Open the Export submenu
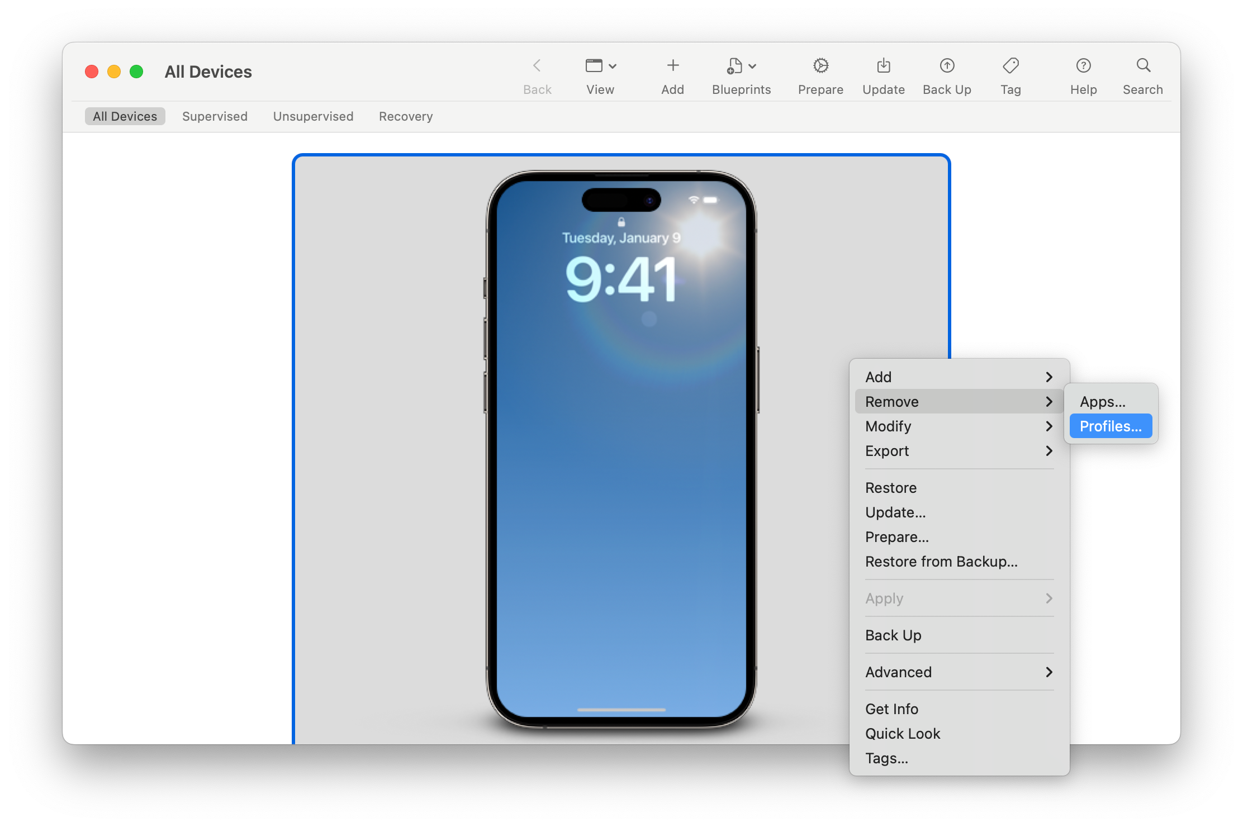 coord(959,451)
